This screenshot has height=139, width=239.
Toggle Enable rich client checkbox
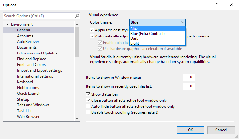[x=100, y=43]
